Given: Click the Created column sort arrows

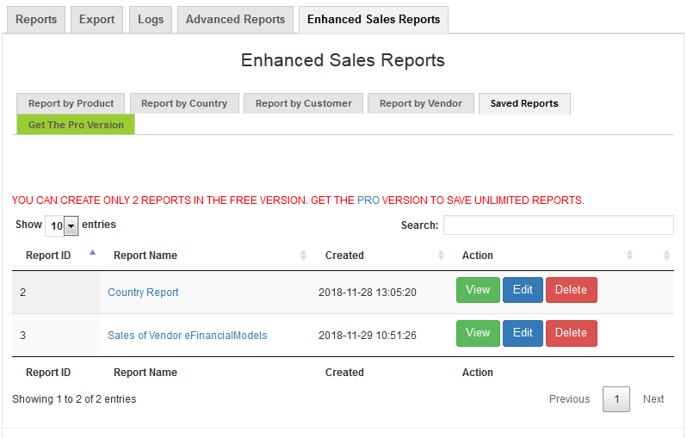Looking at the screenshot, I should (x=441, y=256).
